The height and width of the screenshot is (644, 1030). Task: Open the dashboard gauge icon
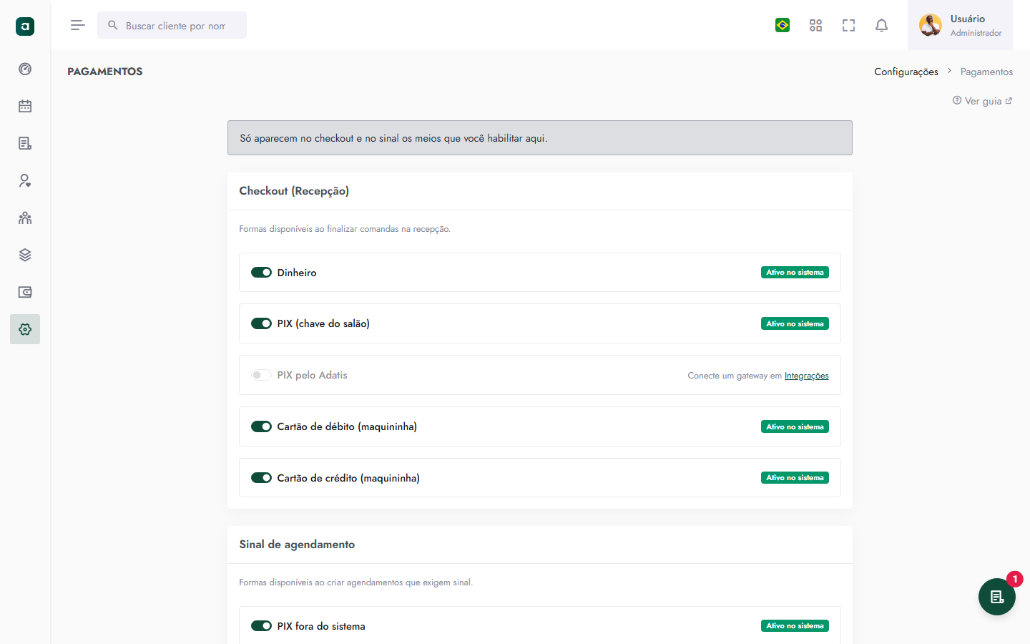[x=25, y=69]
